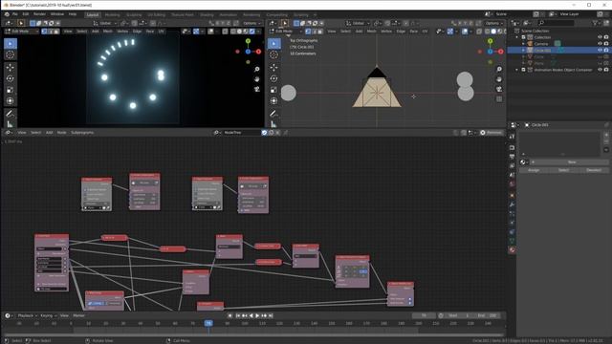Switch to the Shading workspace tab

coord(207,15)
